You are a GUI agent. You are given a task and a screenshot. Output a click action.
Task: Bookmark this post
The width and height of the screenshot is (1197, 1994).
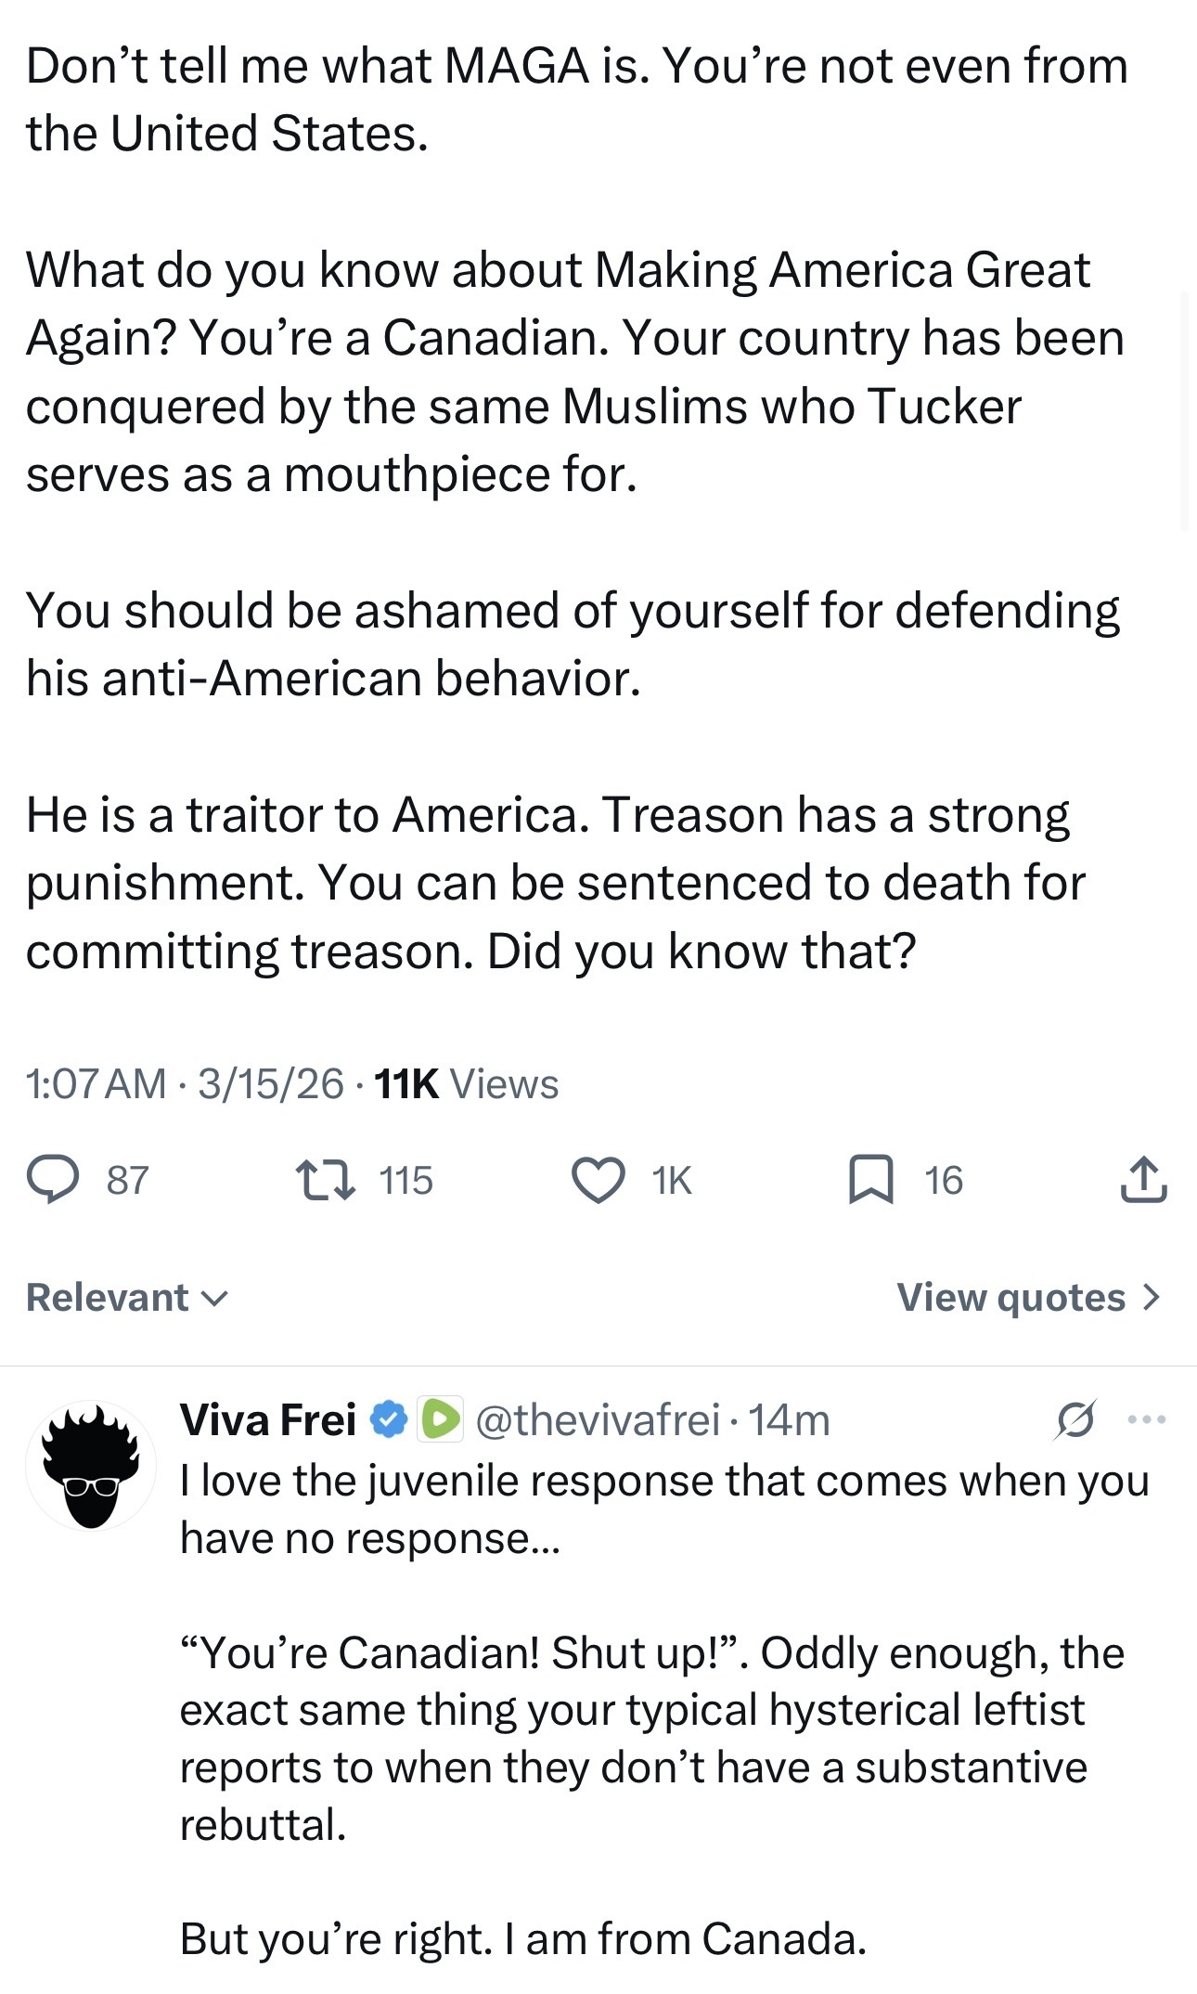pos(870,1180)
